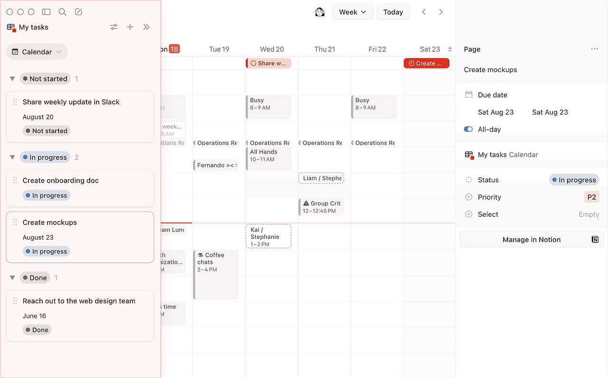Change the P2 priority value
This screenshot has height=378, width=608.
coord(591,197)
